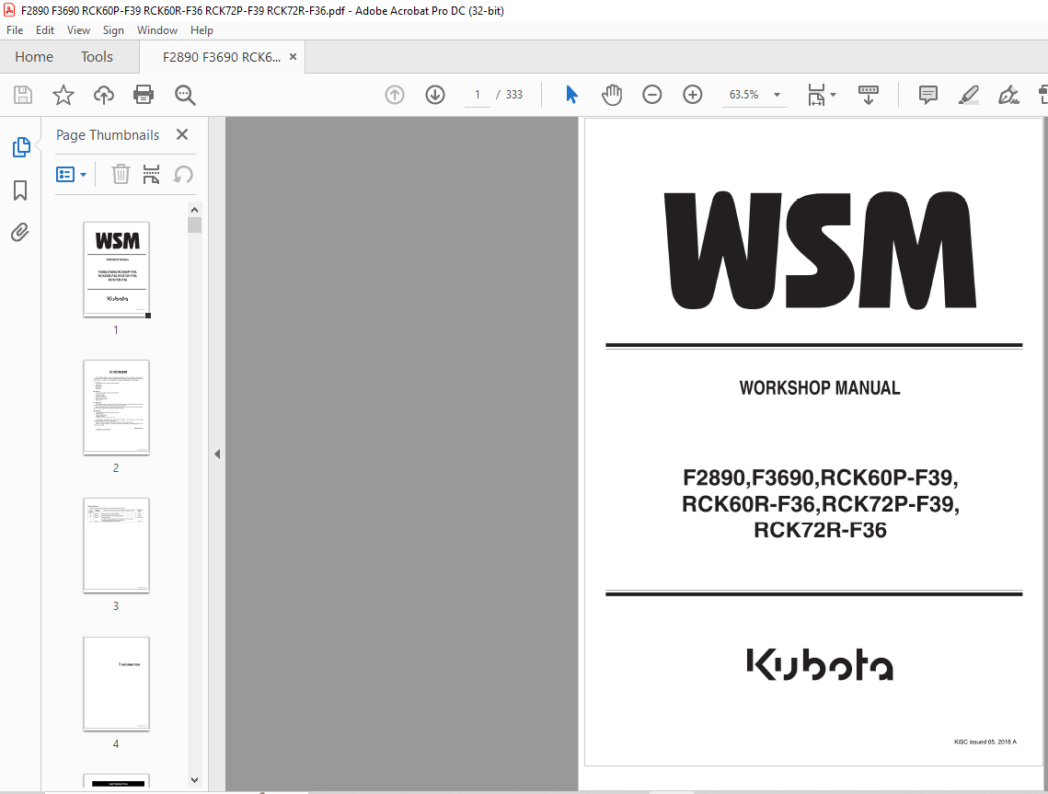Open Page Thumbnails sidebar icon

pos(21,147)
